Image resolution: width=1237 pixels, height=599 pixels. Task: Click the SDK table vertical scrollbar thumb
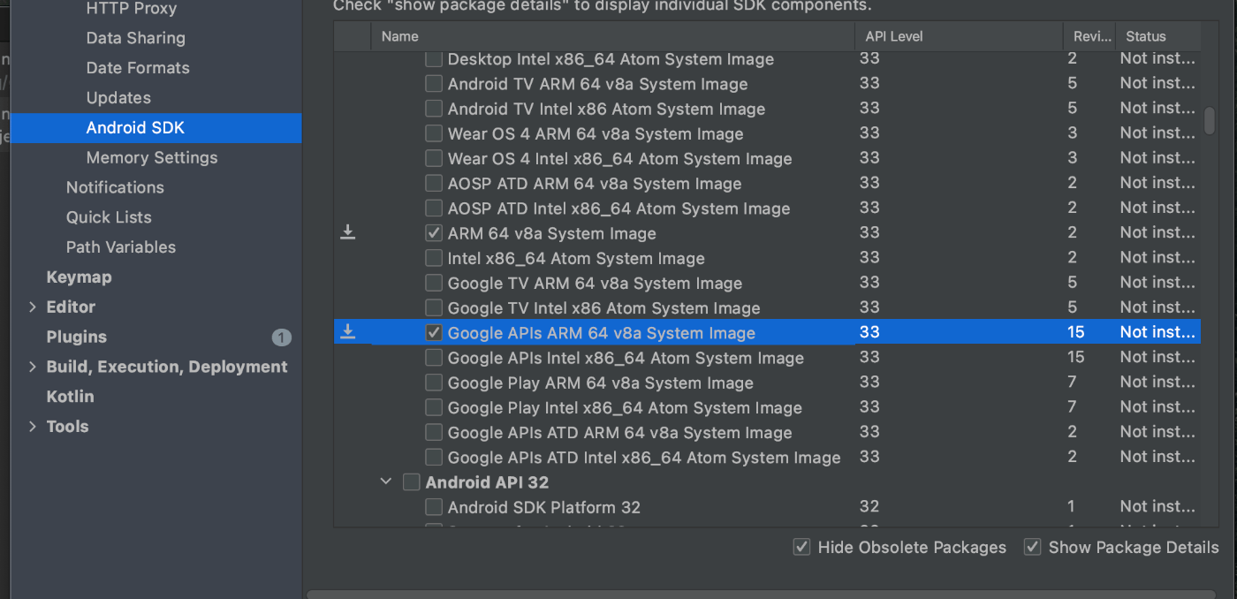pyautogui.click(x=1210, y=121)
